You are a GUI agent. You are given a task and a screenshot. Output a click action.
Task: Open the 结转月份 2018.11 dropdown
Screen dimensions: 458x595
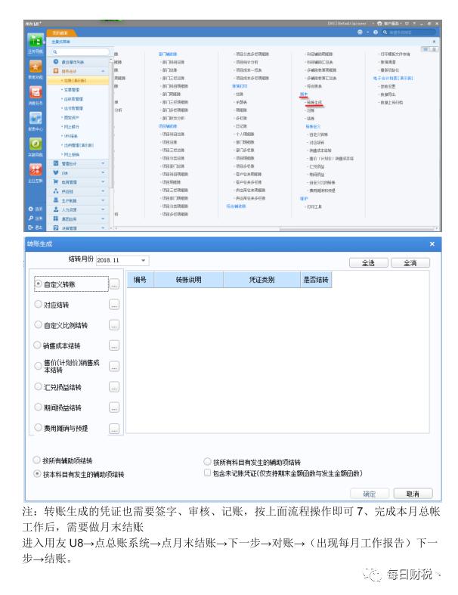pyautogui.click(x=144, y=260)
